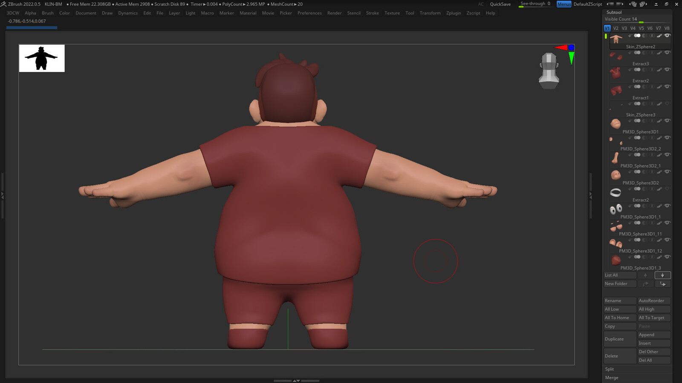Expand the Split section
Image resolution: width=682 pixels, height=383 pixels.
click(610, 369)
